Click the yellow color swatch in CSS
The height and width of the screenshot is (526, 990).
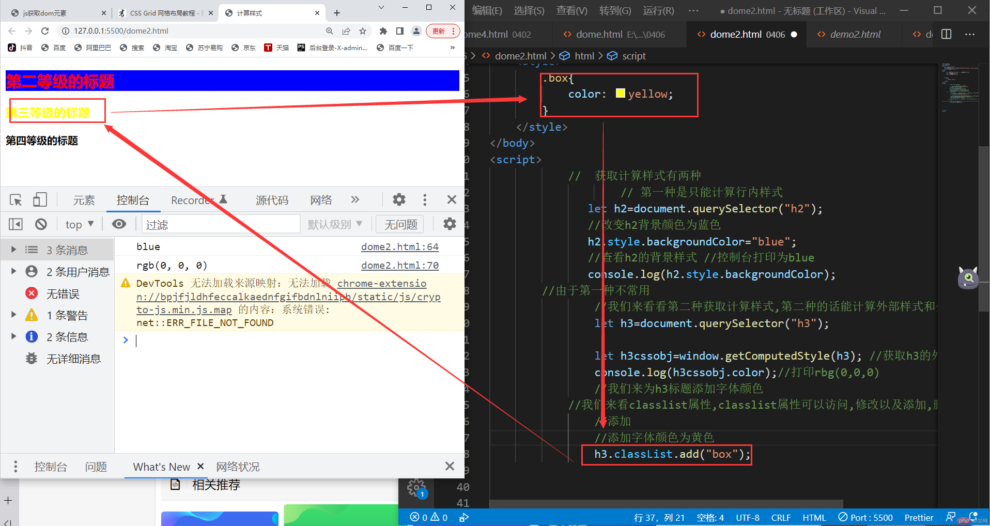[620, 94]
